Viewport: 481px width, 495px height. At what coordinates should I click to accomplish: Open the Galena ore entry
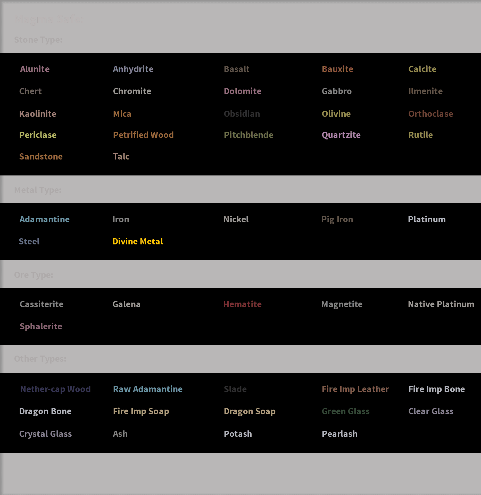point(127,304)
